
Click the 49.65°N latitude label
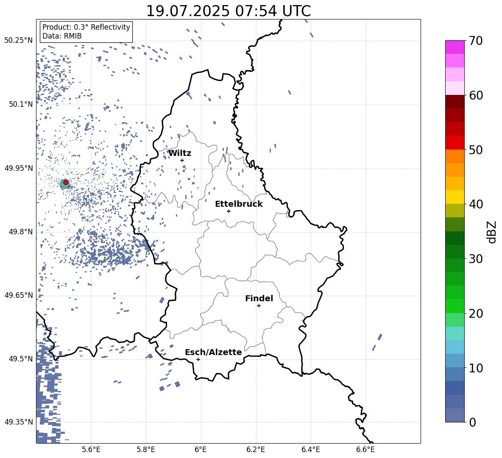tap(19, 295)
